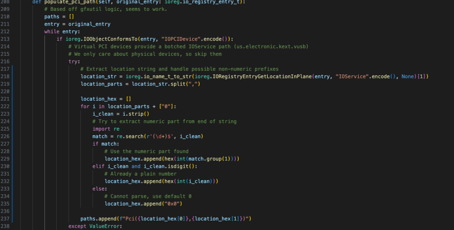This screenshot has width=454, height=230.
Task: Click the 'Try to extract numeric part' comment
Action: 164,122
